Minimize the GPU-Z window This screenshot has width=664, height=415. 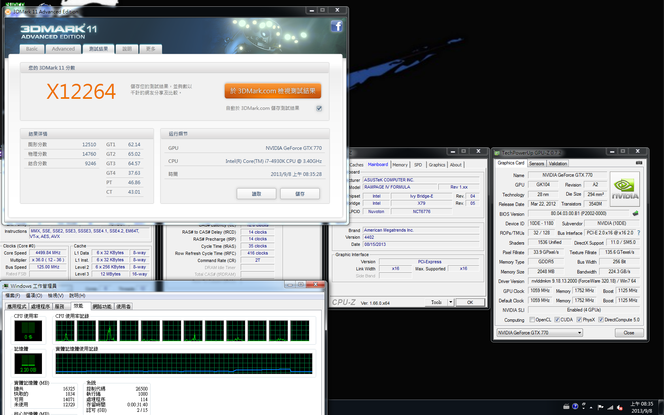612,151
